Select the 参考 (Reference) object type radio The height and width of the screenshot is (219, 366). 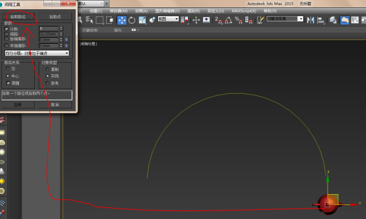48,83
